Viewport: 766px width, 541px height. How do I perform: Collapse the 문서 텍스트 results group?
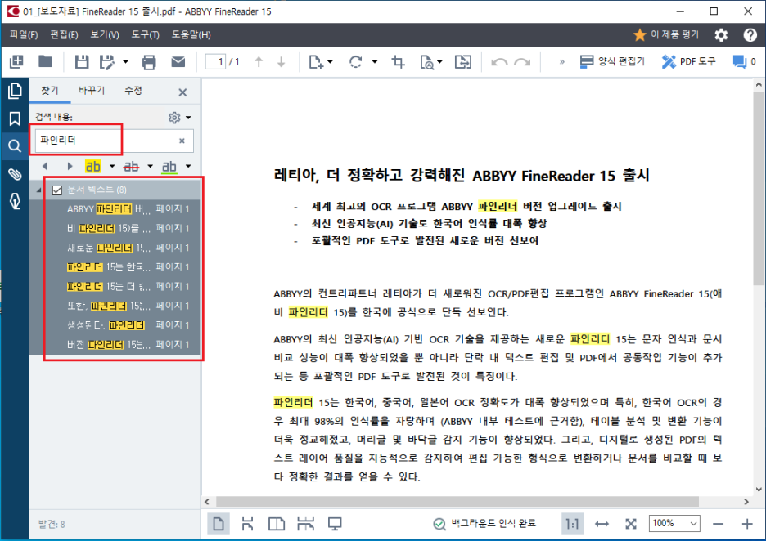(38, 190)
